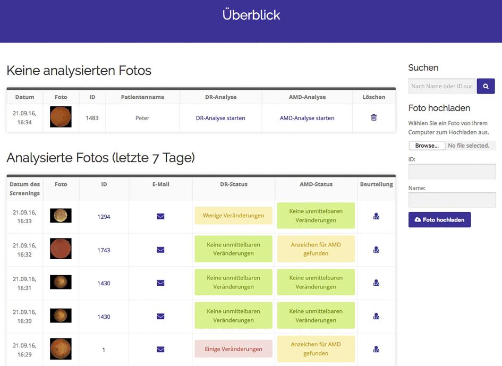Click the ID field under Foto hochladen

(452, 172)
